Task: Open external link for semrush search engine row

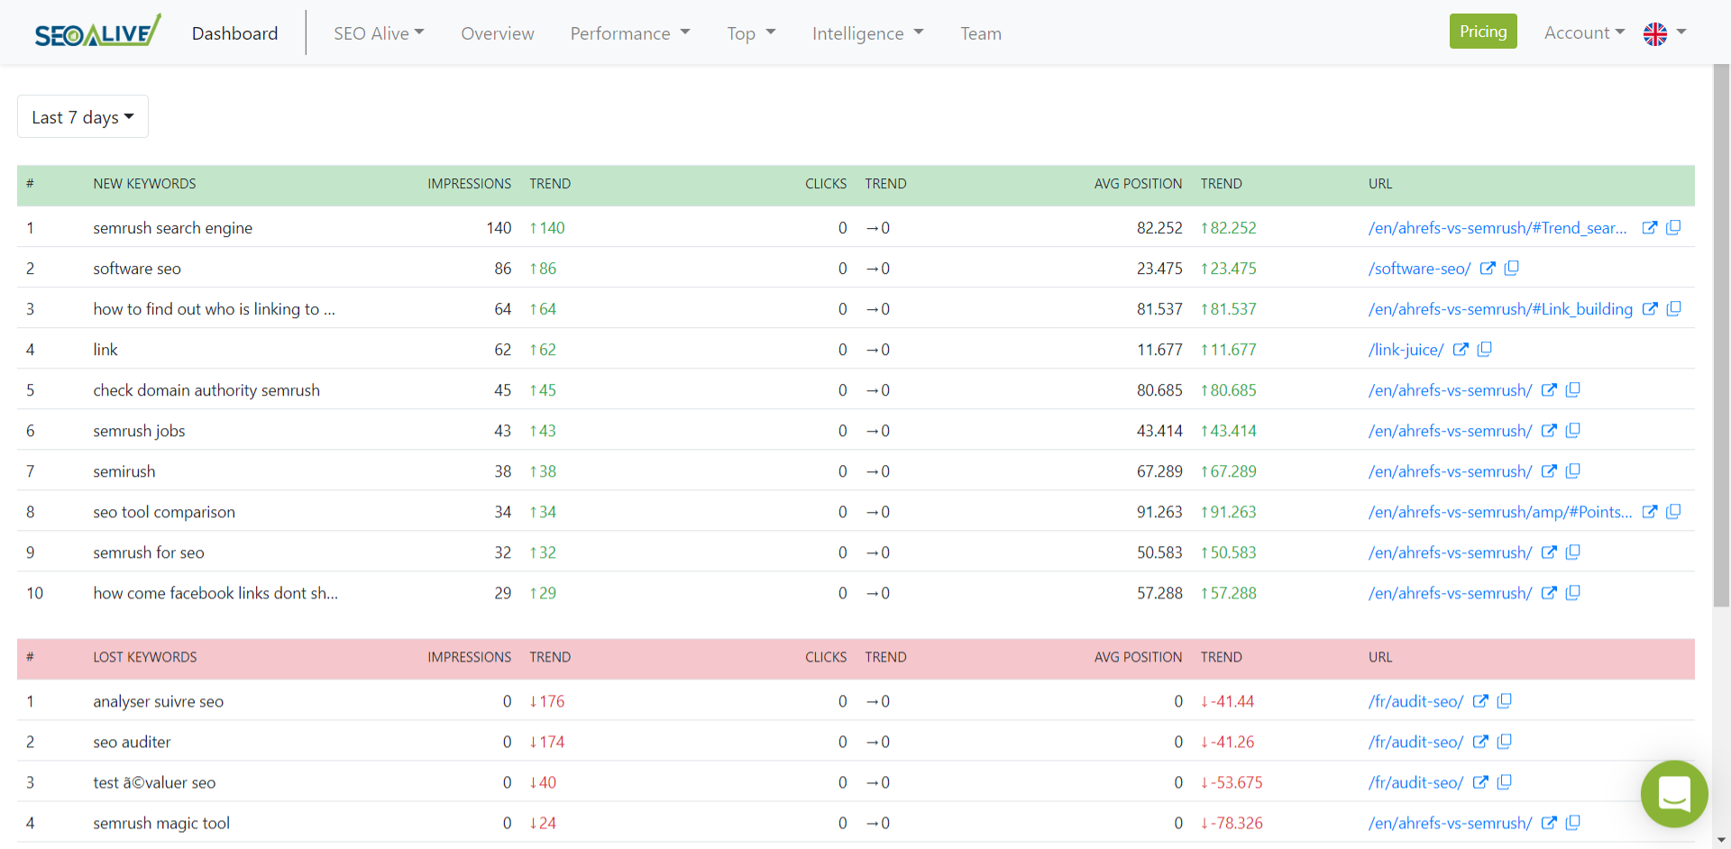Action: 1650,227
